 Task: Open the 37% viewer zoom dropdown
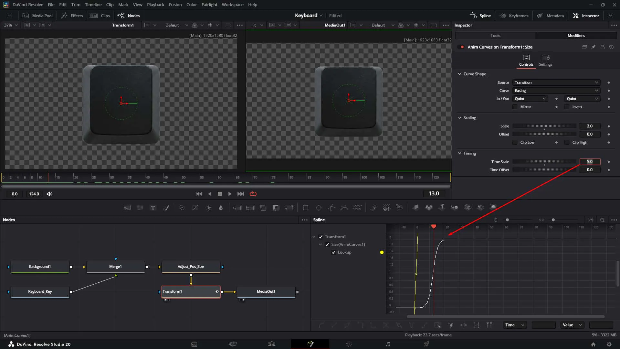pos(11,25)
